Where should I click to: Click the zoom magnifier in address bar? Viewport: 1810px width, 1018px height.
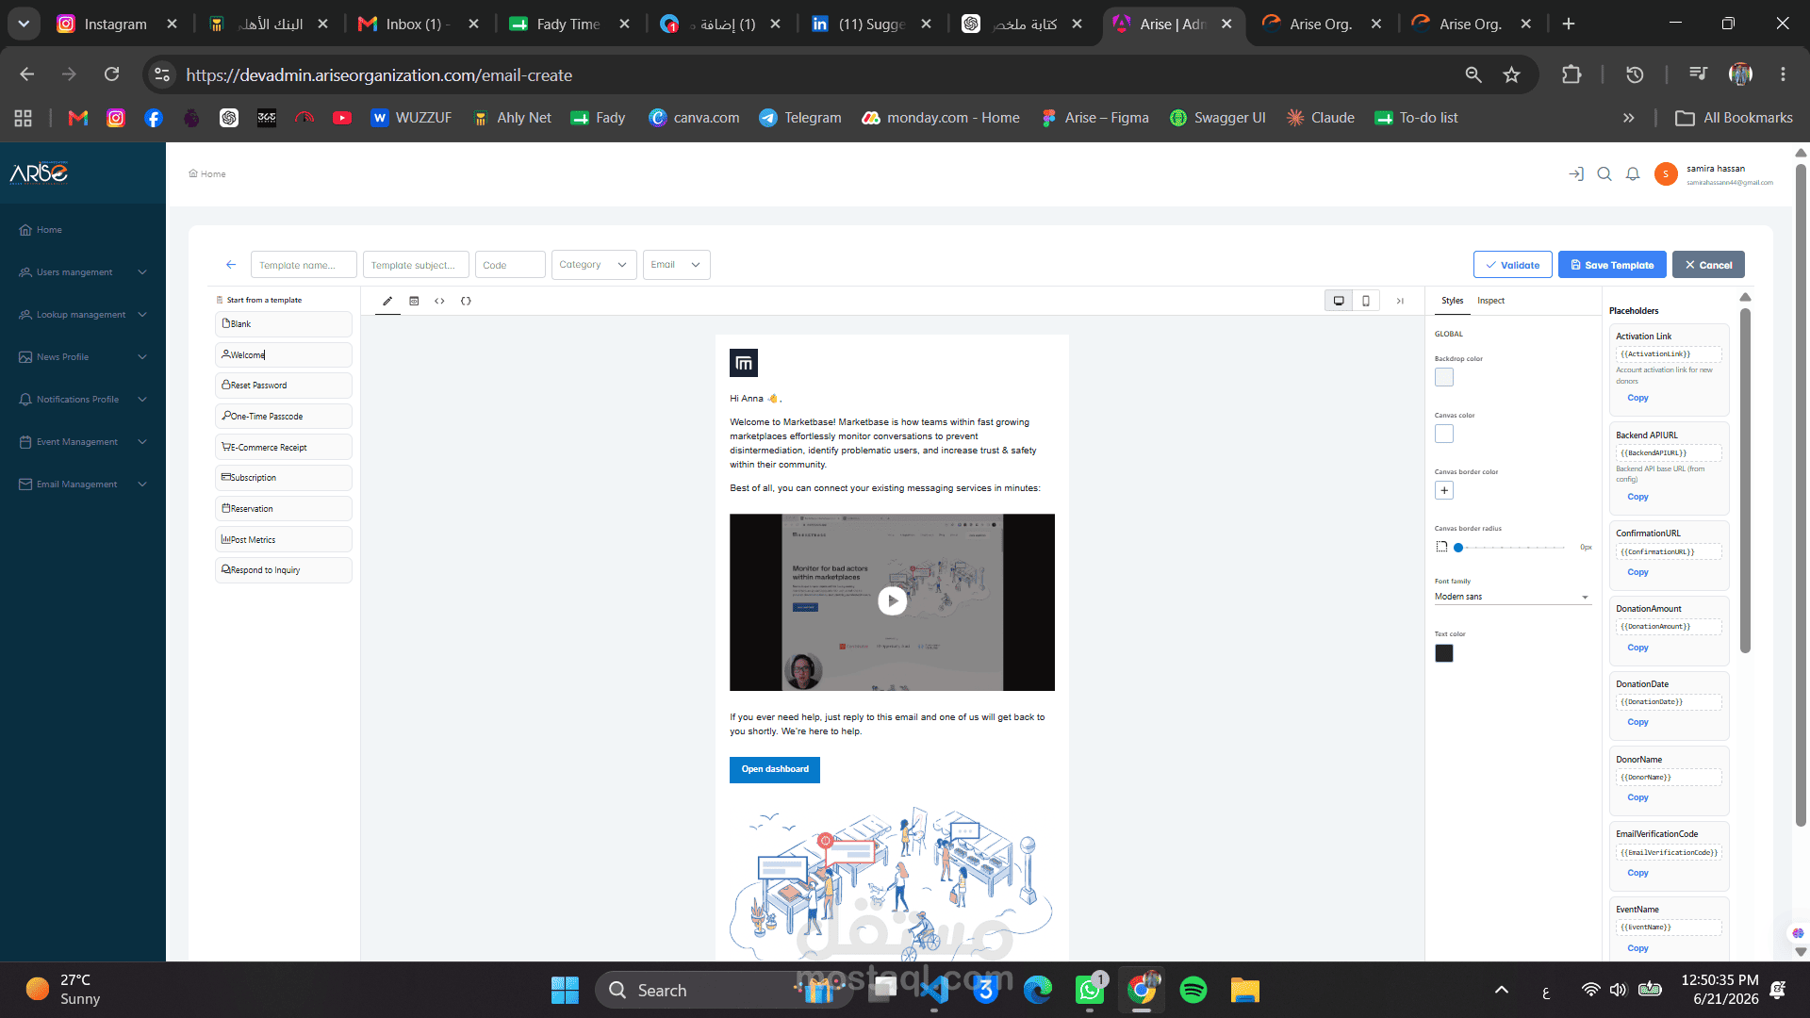click(1473, 74)
